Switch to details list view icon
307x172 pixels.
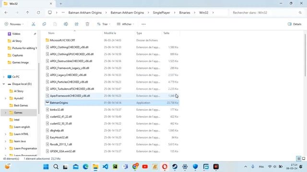pos(298,159)
